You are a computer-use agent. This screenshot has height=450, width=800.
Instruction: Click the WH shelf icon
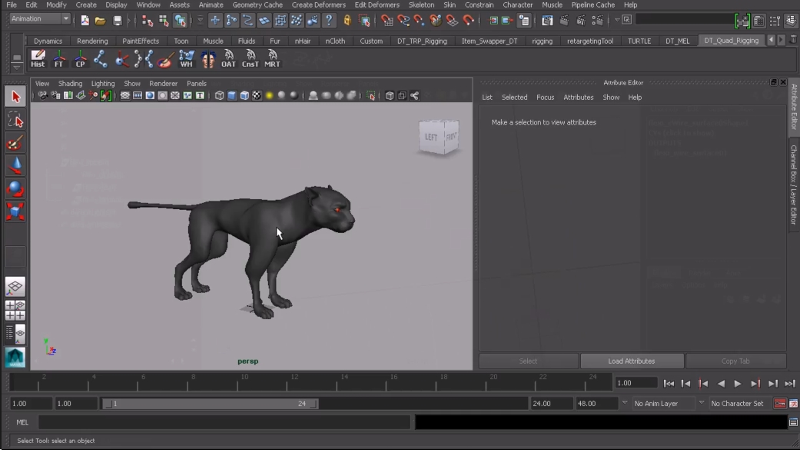tap(186, 58)
